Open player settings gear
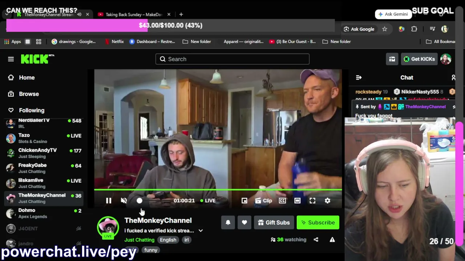Image resolution: width=465 pixels, height=261 pixels. tap(328, 200)
